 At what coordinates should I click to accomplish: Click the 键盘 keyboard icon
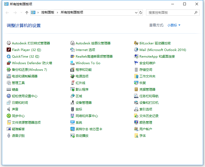pyautogui.click(x=8, y=89)
